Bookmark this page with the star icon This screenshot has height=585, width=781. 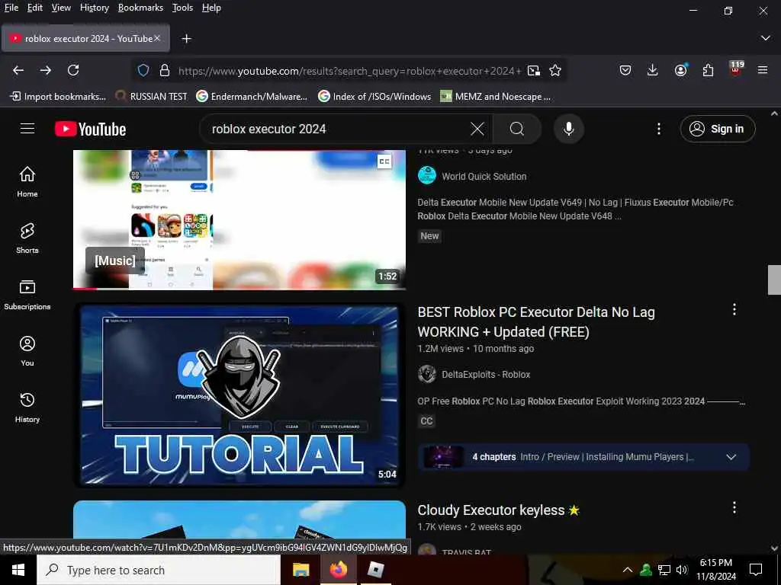coord(555,71)
